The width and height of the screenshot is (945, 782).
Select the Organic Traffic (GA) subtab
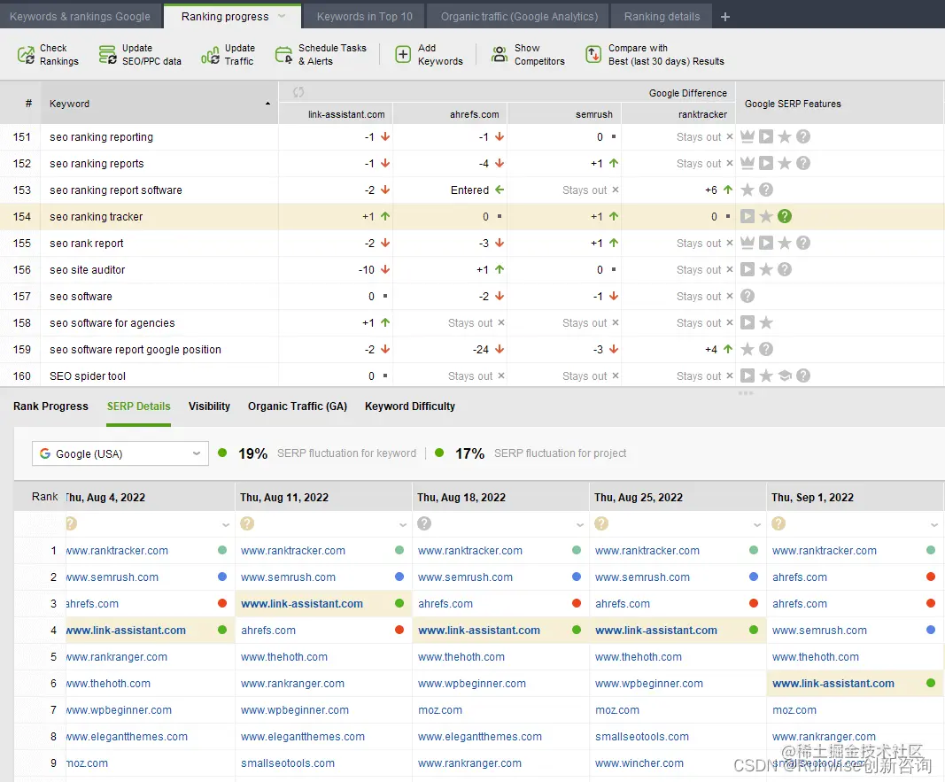pos(297,406)
